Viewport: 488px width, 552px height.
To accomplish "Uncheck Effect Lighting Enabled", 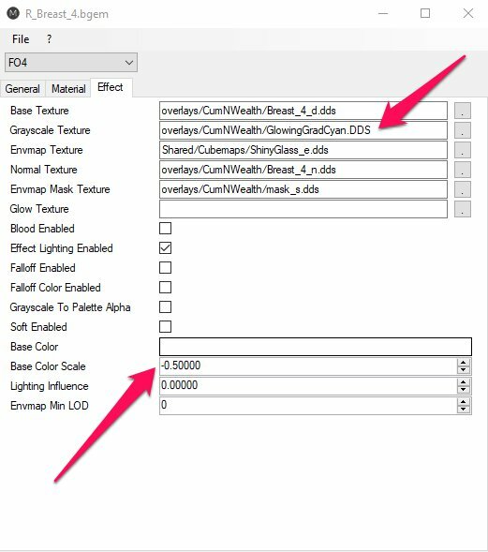I will click(x=166, y=248).
